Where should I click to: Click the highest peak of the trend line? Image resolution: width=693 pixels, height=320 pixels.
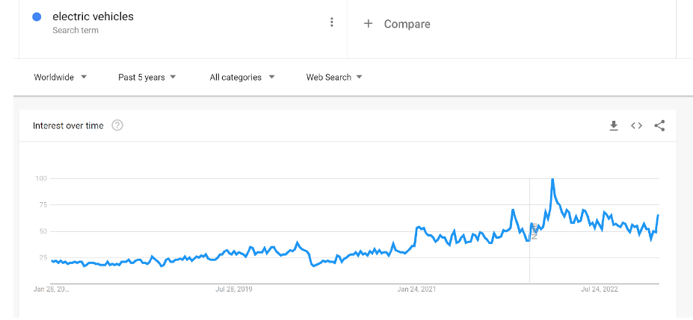(x=552, y=179)
